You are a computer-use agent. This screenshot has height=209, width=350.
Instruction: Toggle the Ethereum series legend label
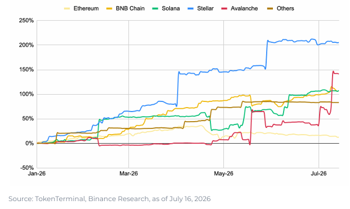[86, 8]
